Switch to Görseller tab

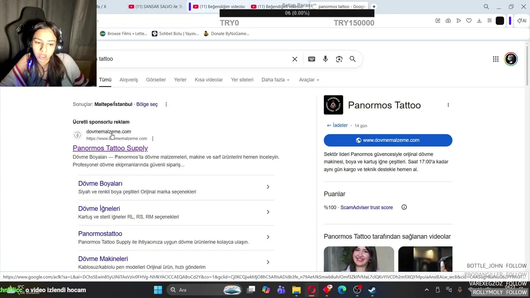click(x=156, y=80)
